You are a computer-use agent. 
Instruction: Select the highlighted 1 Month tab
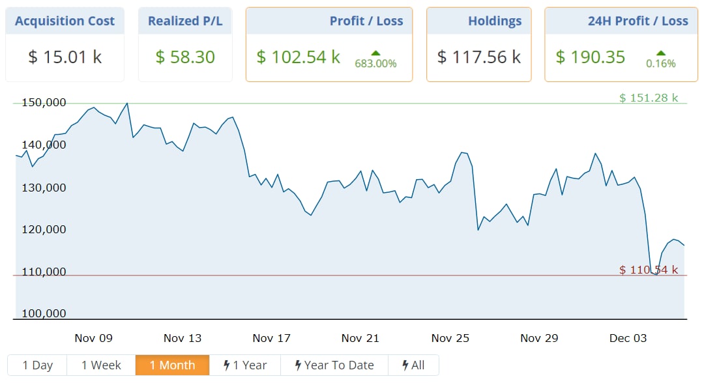pyautogui.click(x=172, y=365)
